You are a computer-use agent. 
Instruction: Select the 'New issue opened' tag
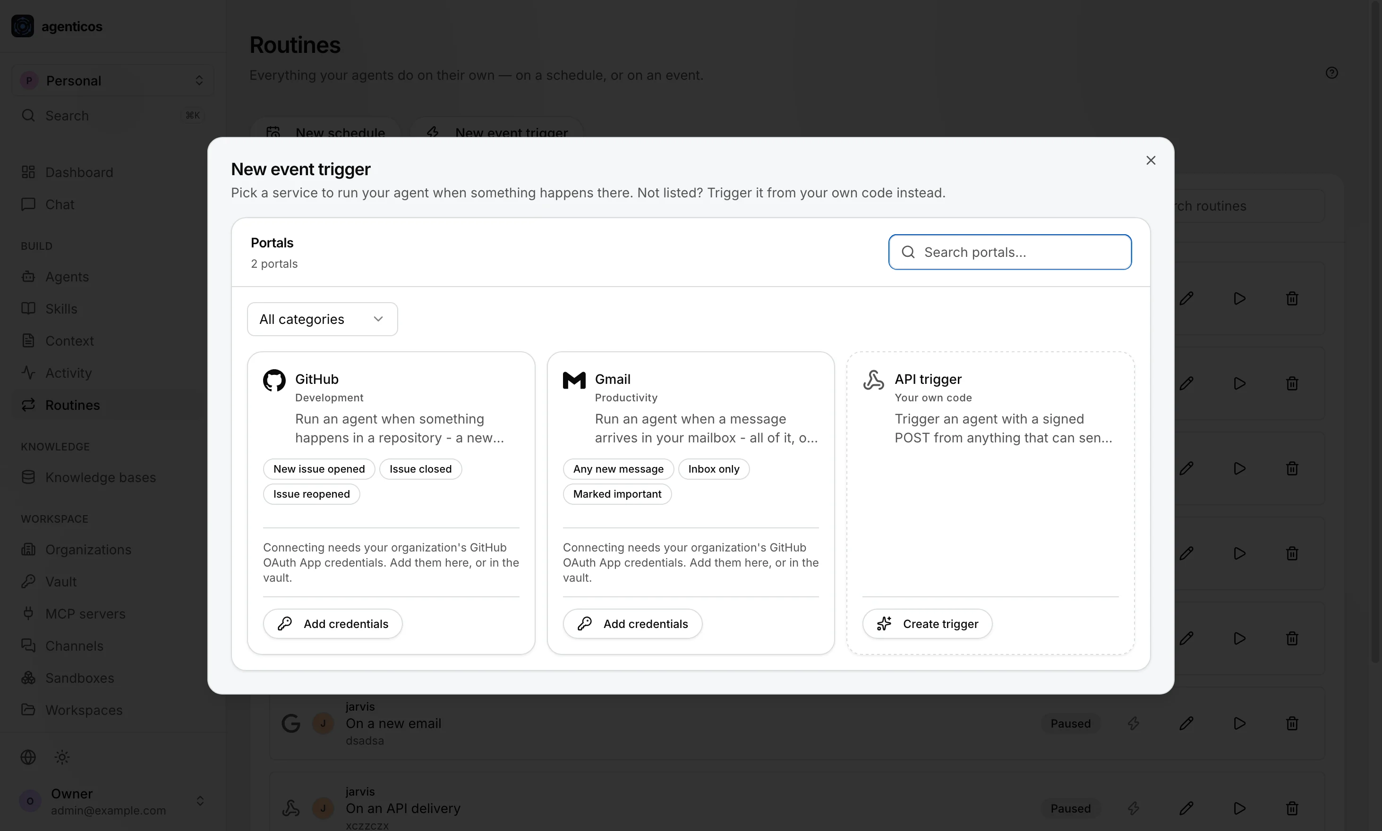[x=319, y=469]
